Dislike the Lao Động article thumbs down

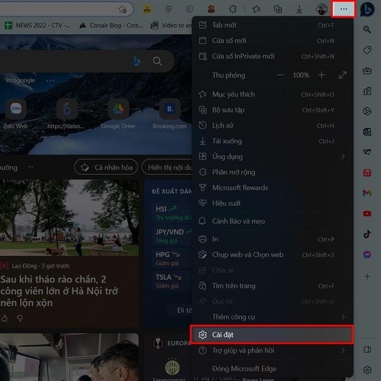pyautogui.click(x=20, y=318)
